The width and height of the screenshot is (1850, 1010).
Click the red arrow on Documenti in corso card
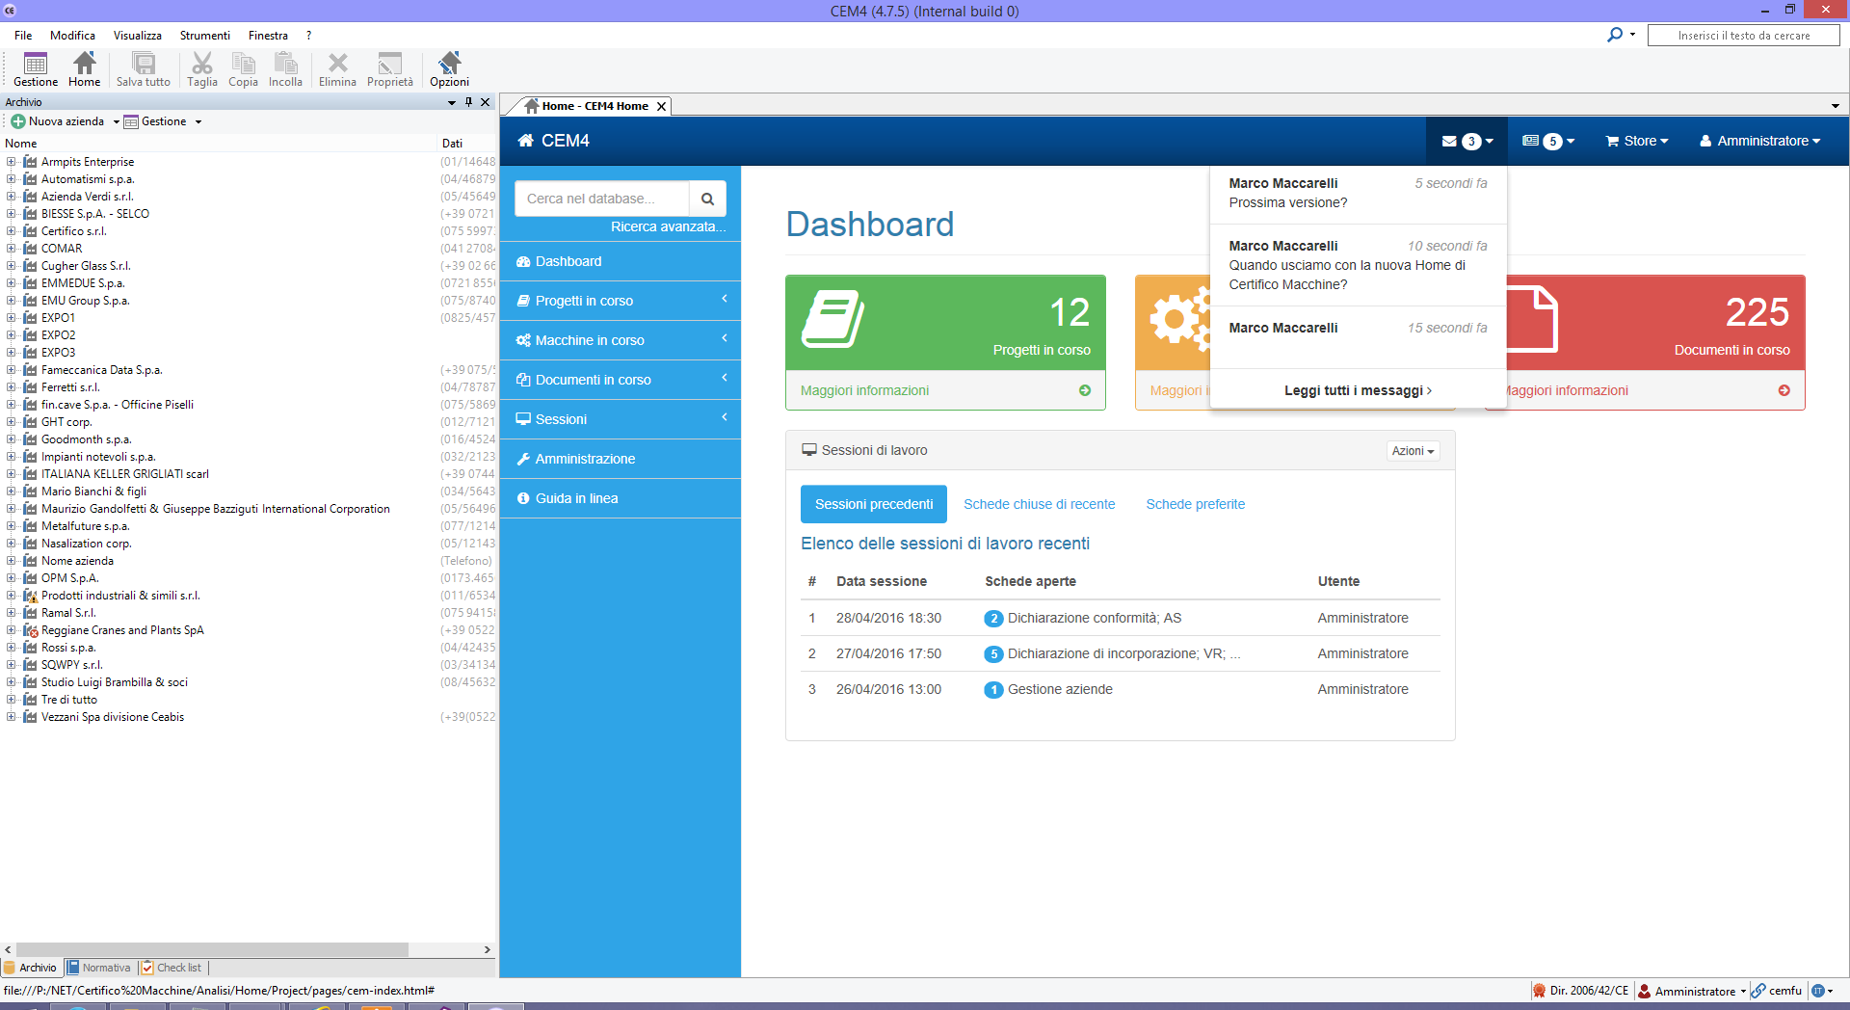(x=1784, y=390)
